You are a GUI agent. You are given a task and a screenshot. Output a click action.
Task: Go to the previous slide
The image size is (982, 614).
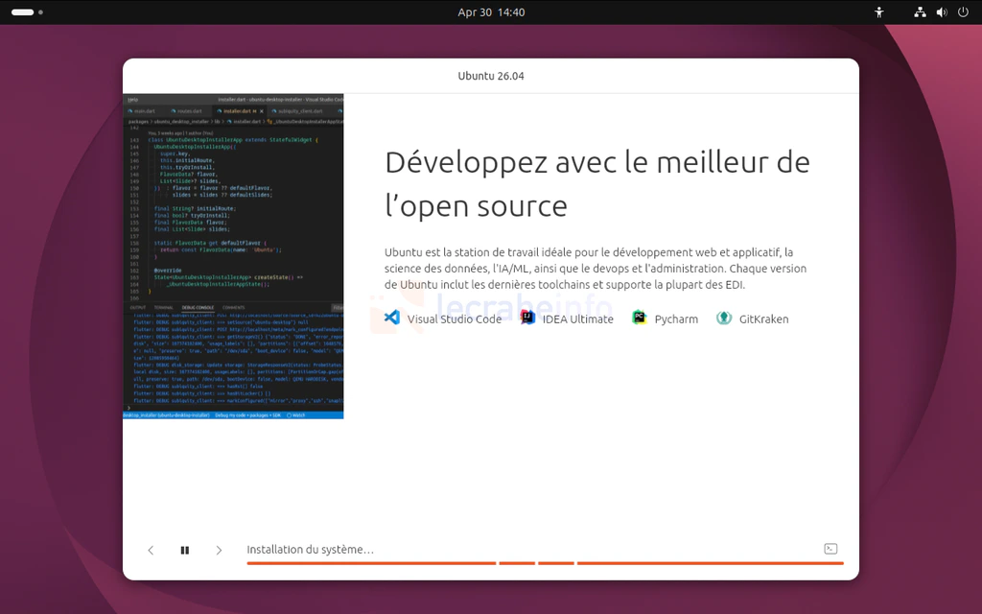pyautogui.click(x=151, y=550)
